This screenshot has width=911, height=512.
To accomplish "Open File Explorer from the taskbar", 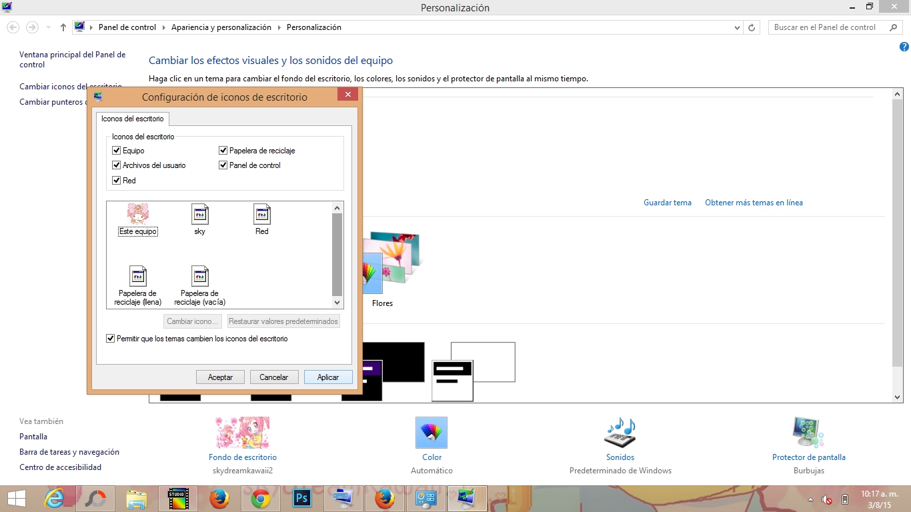I will tap(137, 499).
